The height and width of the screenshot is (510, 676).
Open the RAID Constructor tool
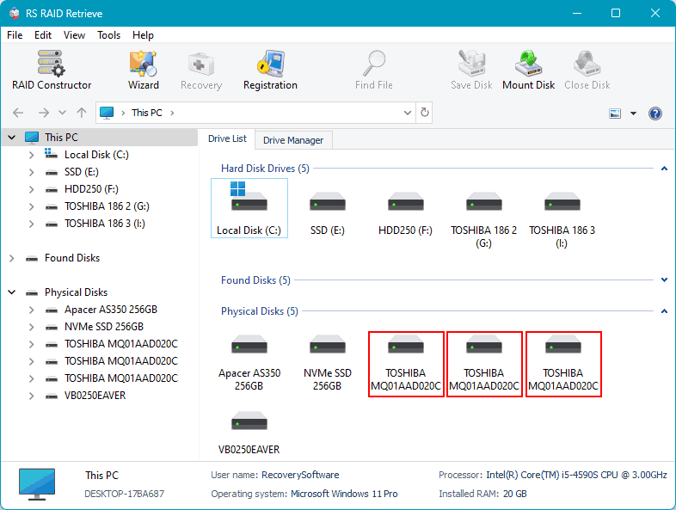[x=52, y=70]
